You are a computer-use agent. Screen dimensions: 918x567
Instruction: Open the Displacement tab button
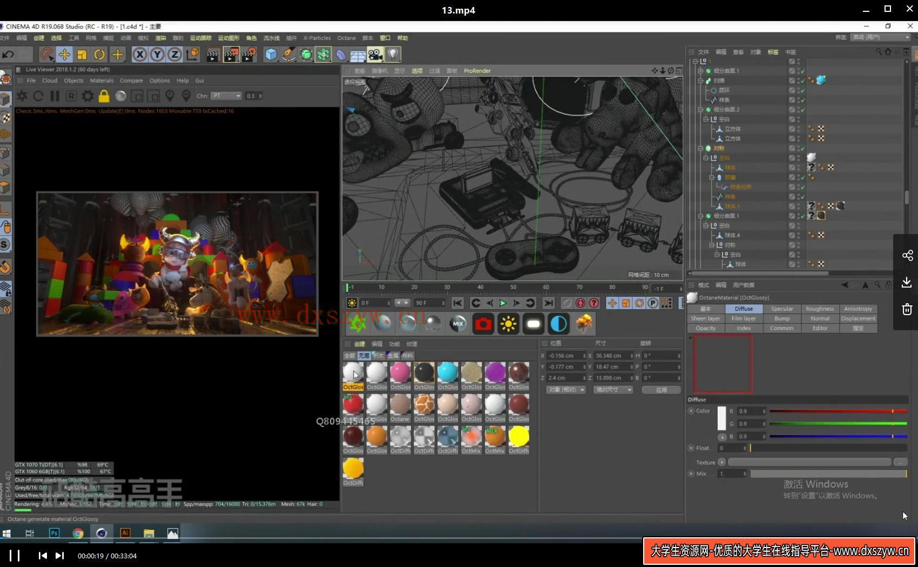pyautogui.click(x=858, y=318)
